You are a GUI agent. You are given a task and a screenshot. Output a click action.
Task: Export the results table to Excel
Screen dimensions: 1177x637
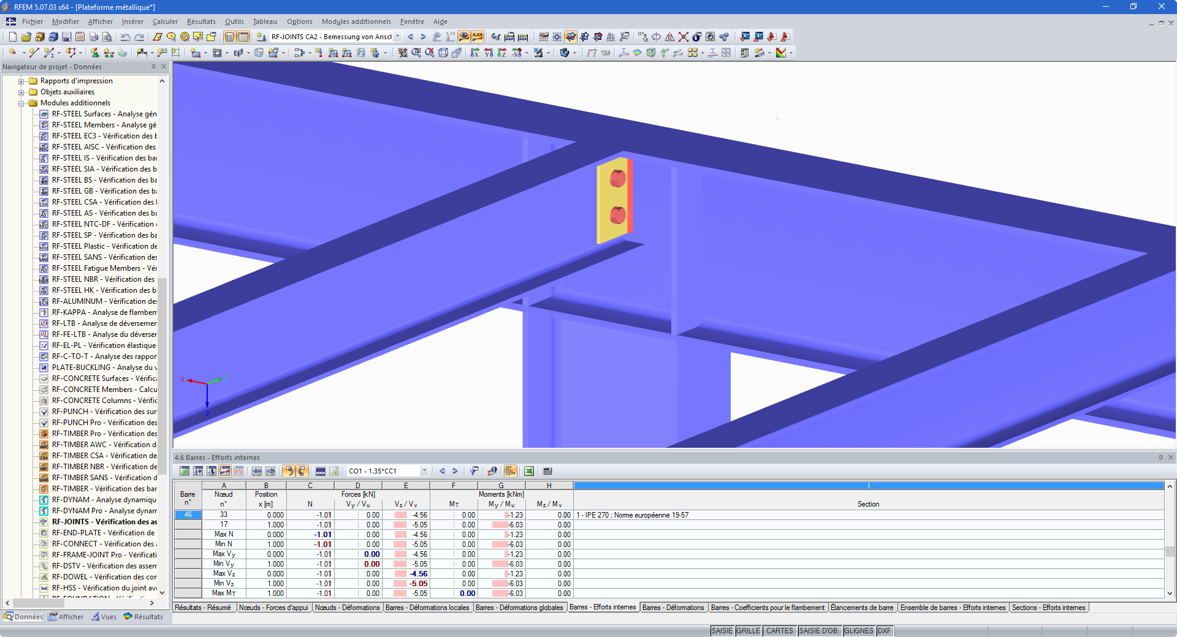pyautogui.click(x=529, y=470)
